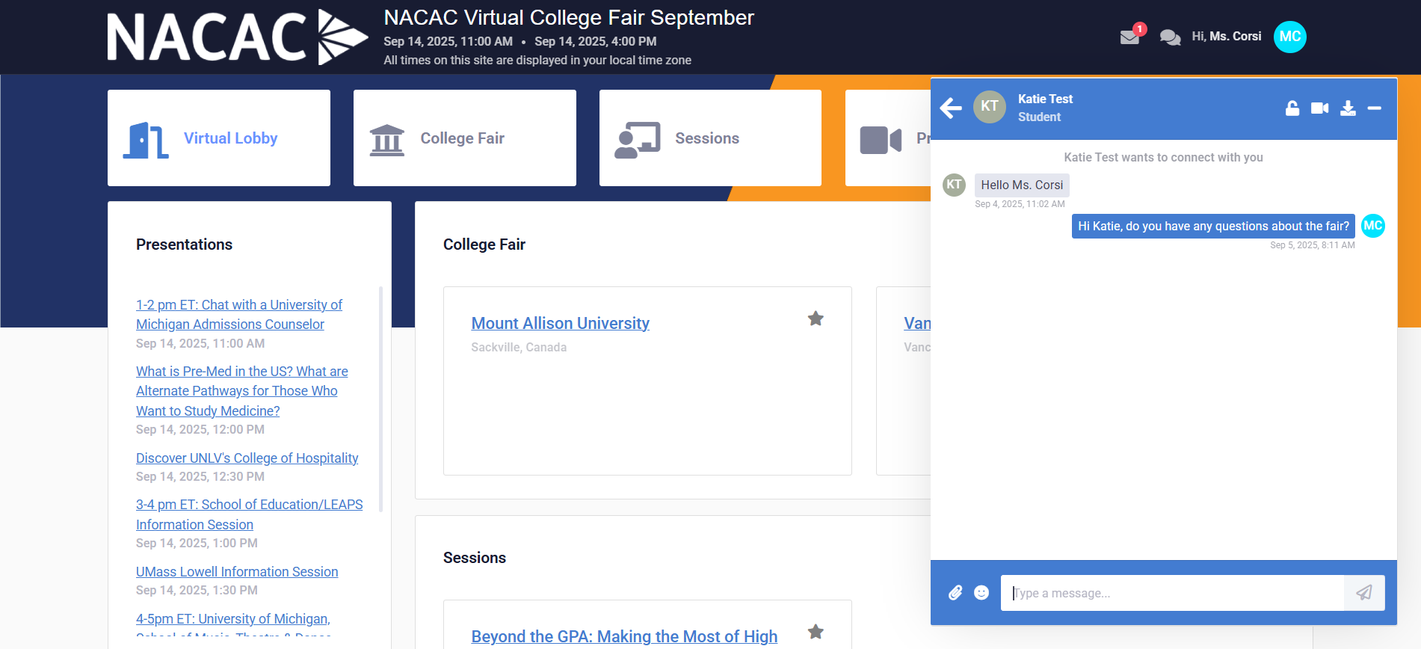Open the emoji picker
Screen dimensions: 1421x649
[981, 593]
